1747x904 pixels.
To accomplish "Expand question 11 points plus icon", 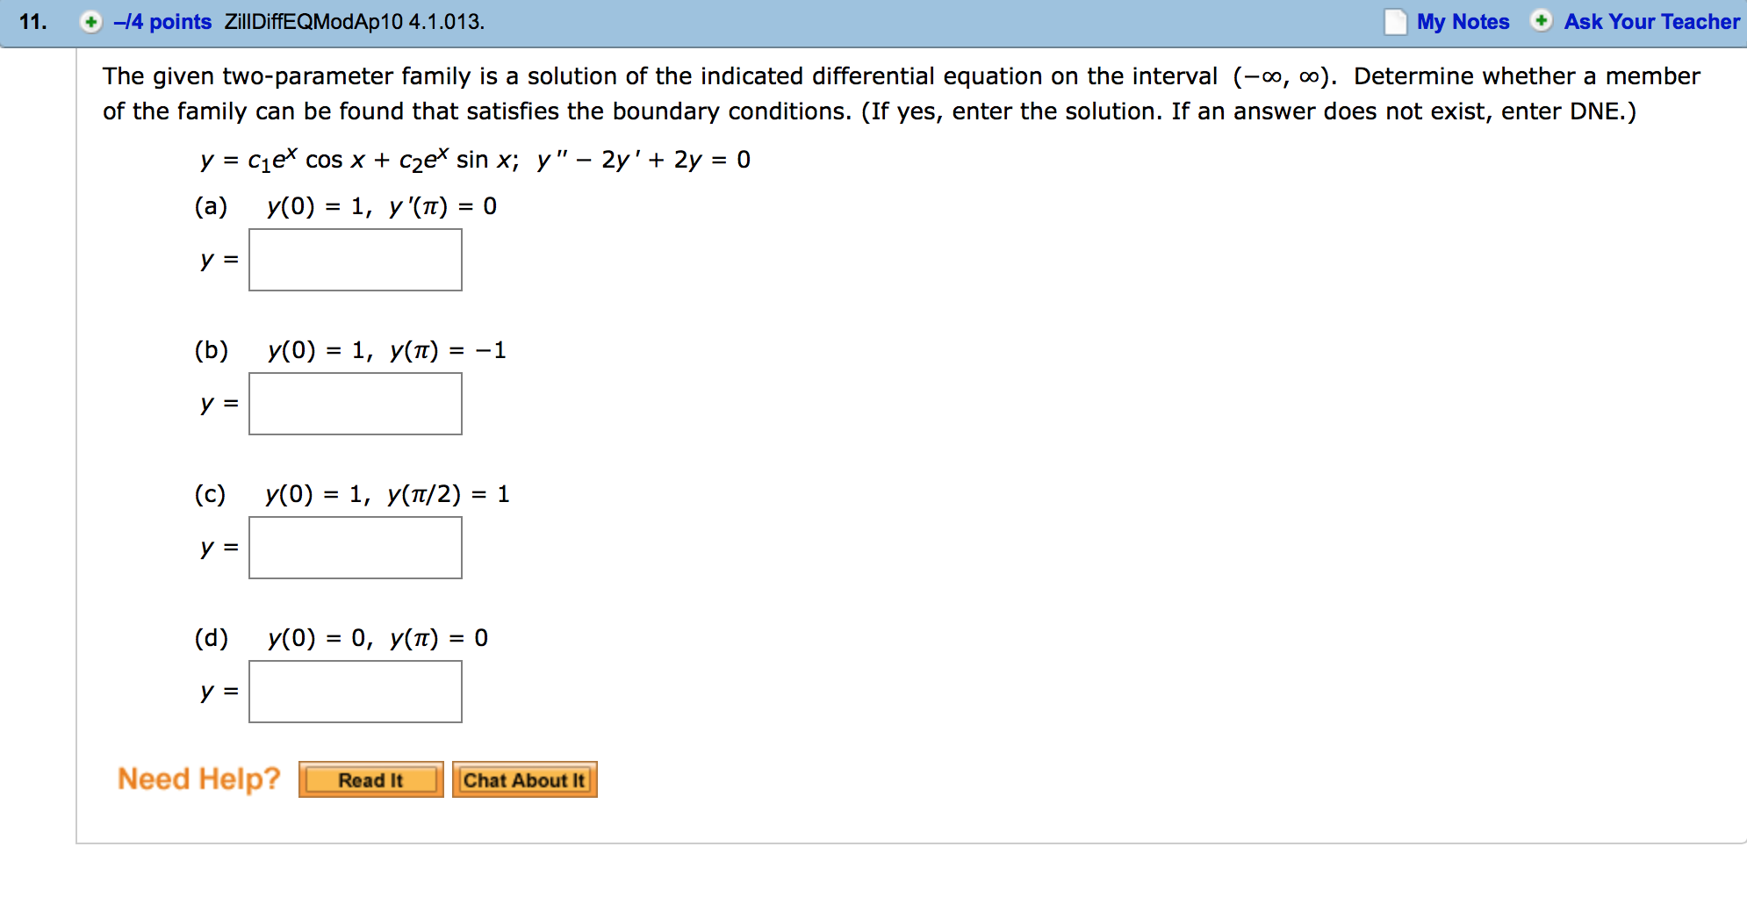I will [90, 22].
